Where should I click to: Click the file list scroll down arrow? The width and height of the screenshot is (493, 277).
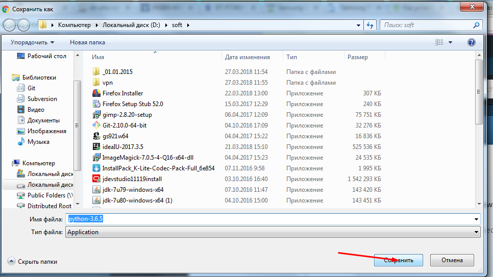[x=479, y=204]
